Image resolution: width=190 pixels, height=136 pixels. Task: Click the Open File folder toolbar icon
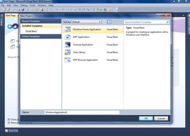[x=8, y=10]
